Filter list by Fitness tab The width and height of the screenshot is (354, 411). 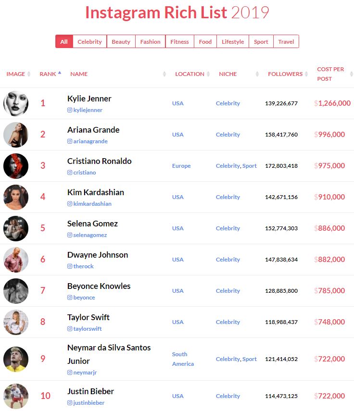(x=179, y=42)
